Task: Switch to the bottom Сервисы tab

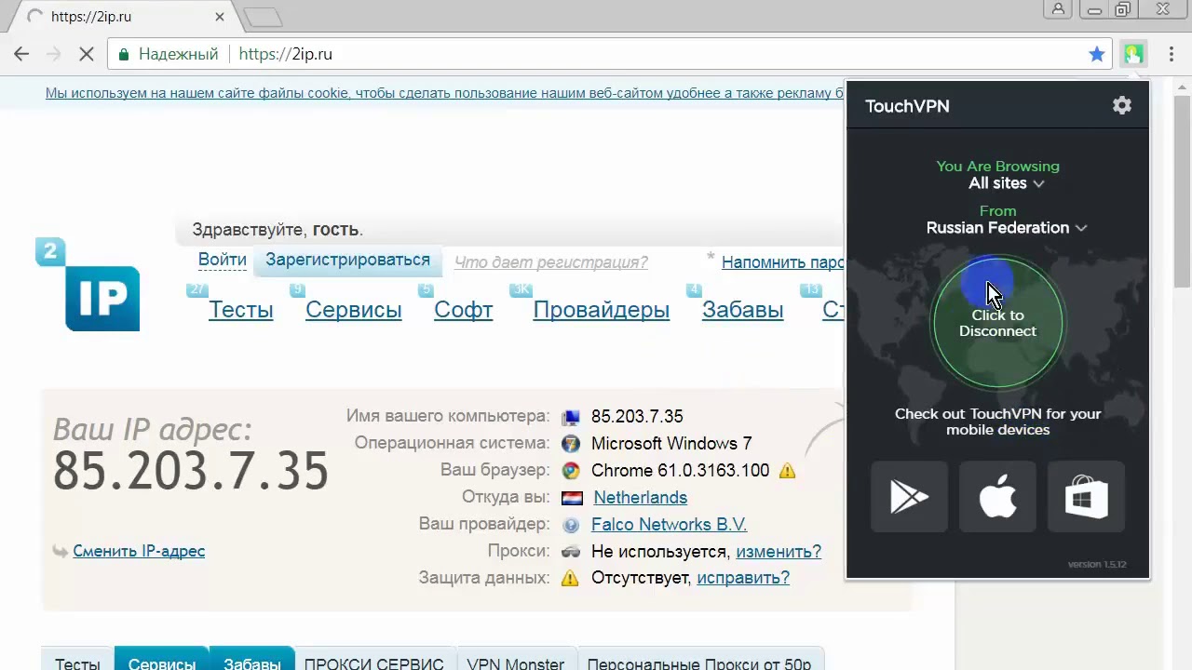Action: point(162,659)
